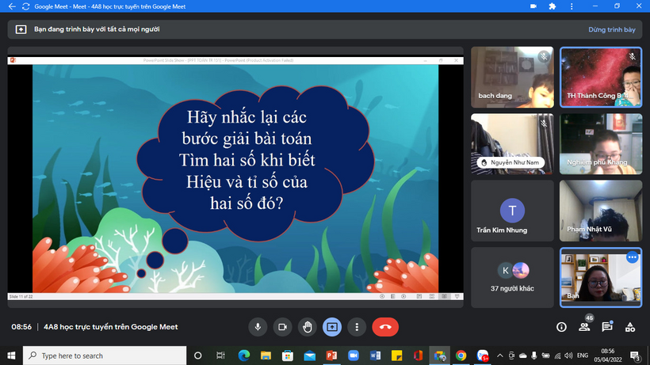650x365 pixels.
Task: Show the participants list panel
Action: click(584, 326)
